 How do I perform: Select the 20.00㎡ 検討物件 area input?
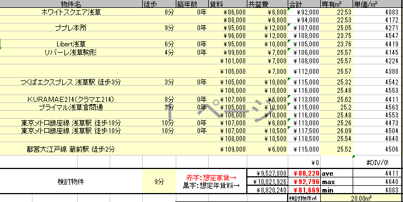[x=362, y=198]
